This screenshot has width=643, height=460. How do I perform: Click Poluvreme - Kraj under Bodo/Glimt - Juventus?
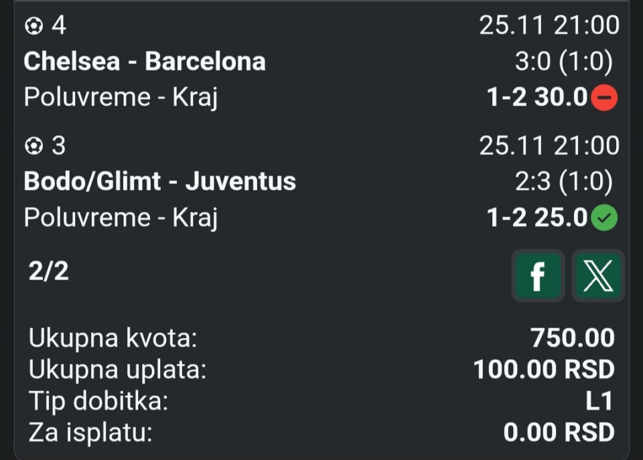point(121,217)
